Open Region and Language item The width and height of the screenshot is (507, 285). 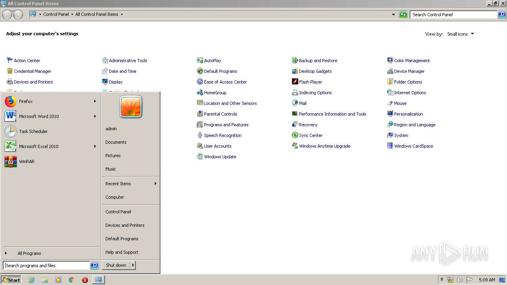click(415, 125)
